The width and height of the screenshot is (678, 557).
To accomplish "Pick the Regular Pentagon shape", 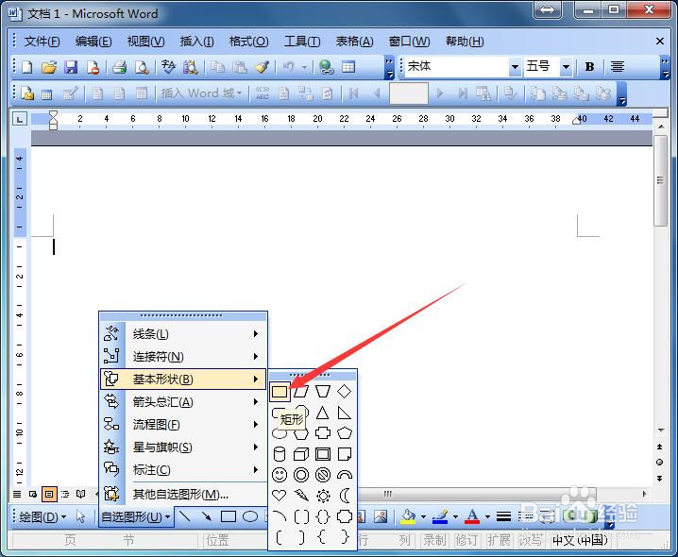I will click(344, 433).
